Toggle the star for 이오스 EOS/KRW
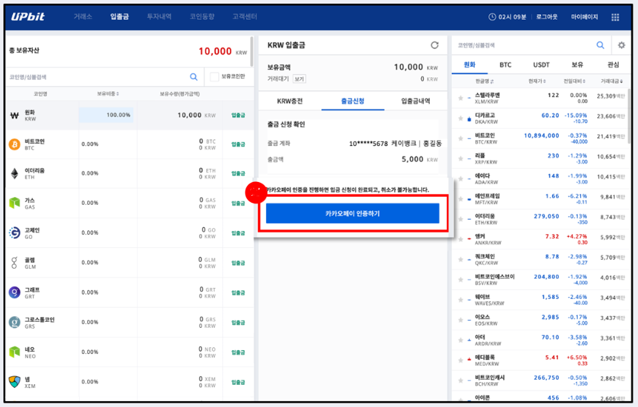The image size is (638, 407). coord(460,320)
